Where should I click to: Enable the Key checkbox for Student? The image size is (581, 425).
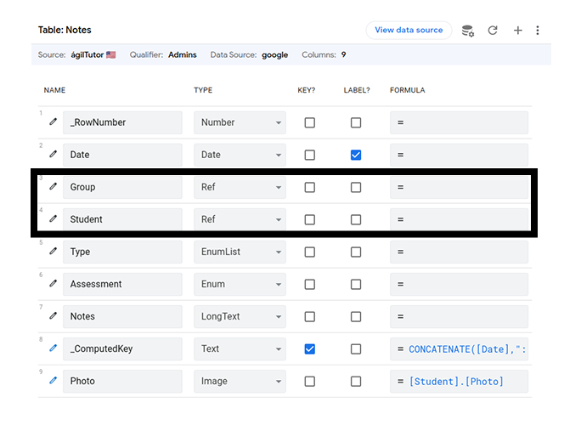click(x=310, y=219)
